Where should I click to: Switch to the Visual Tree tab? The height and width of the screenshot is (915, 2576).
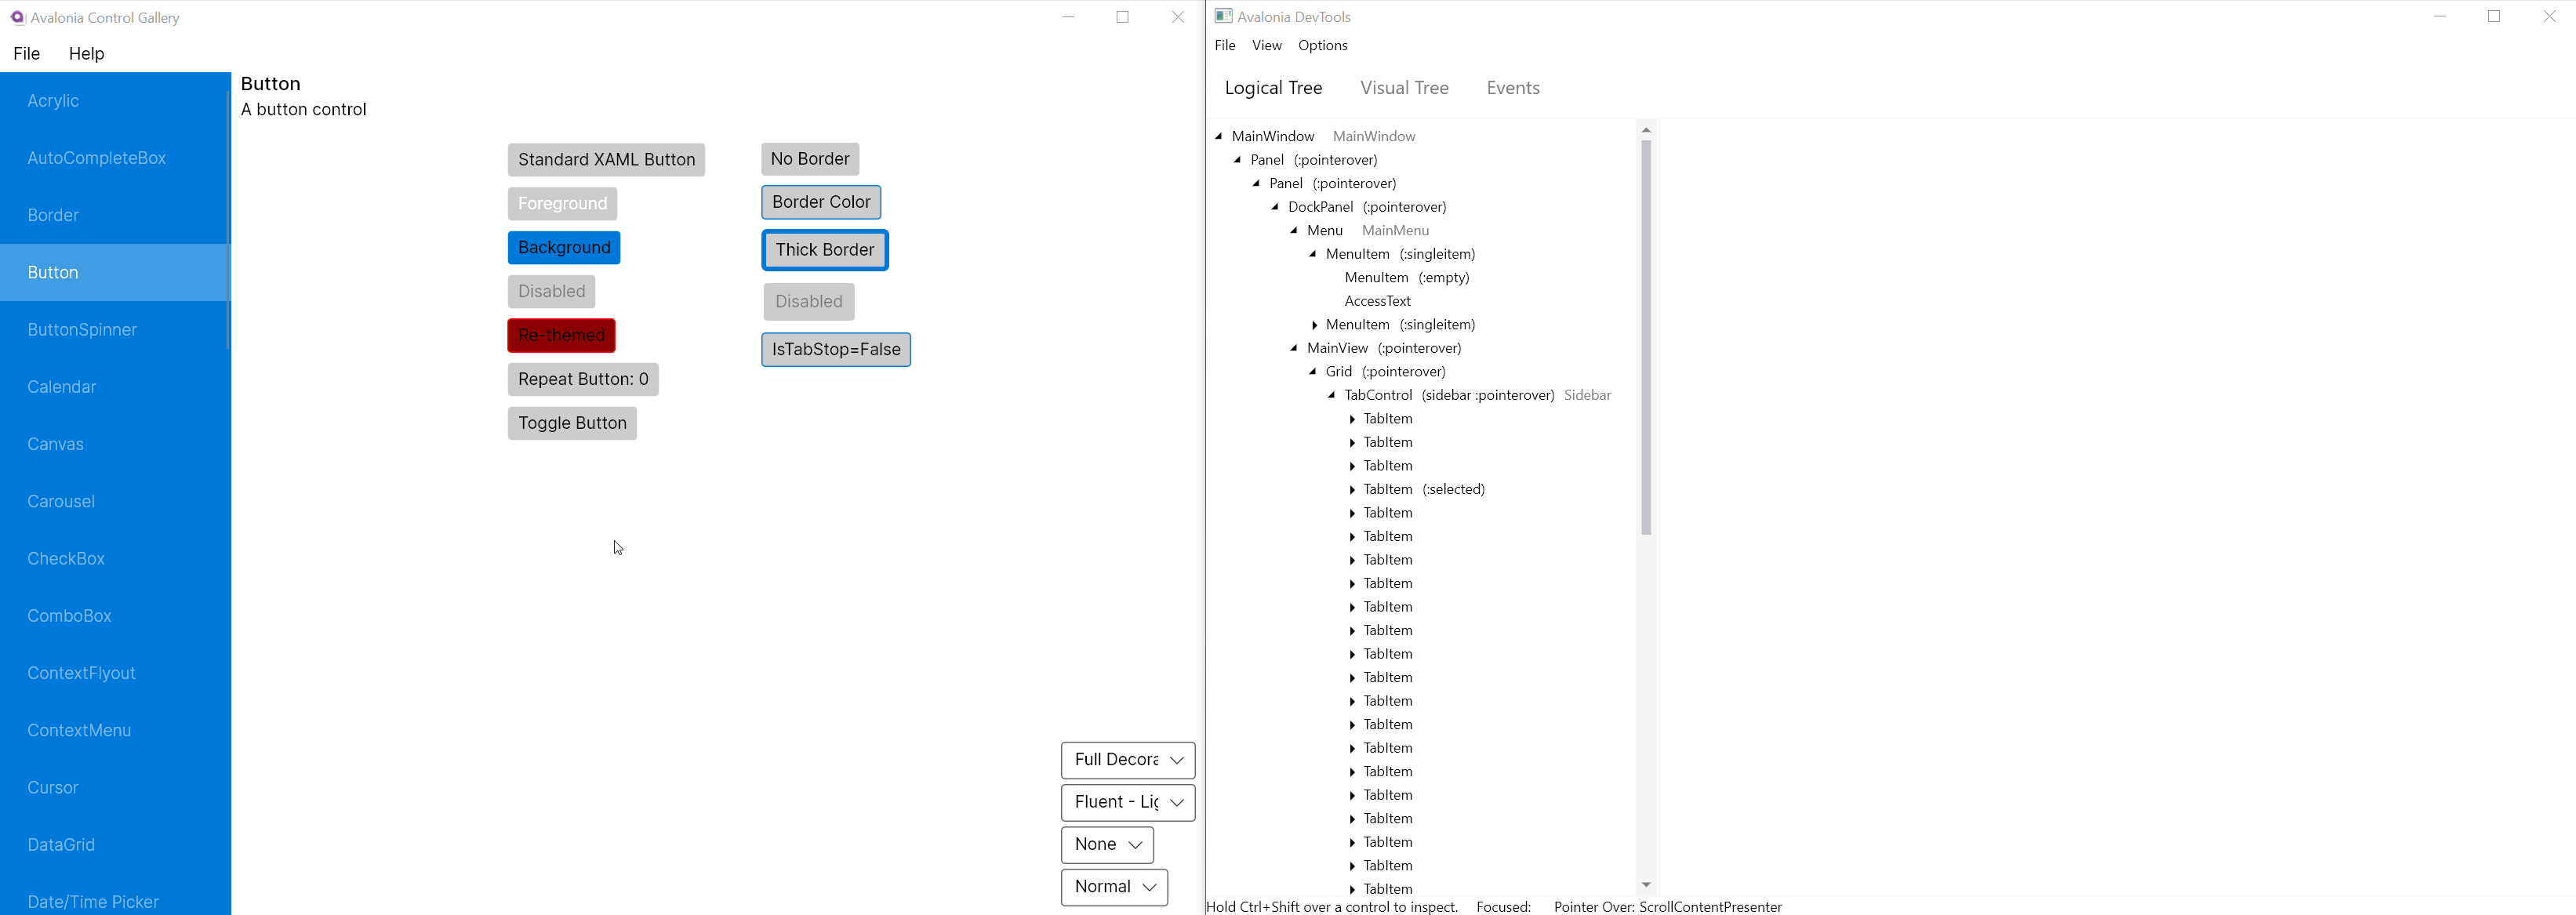point(1403,88)
